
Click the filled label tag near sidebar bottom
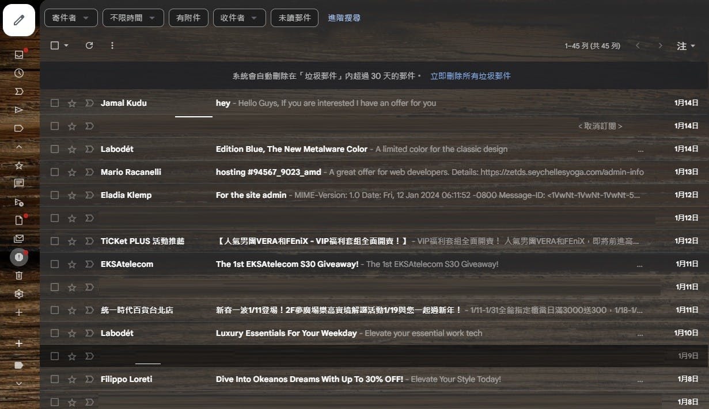tap(19, 365)
